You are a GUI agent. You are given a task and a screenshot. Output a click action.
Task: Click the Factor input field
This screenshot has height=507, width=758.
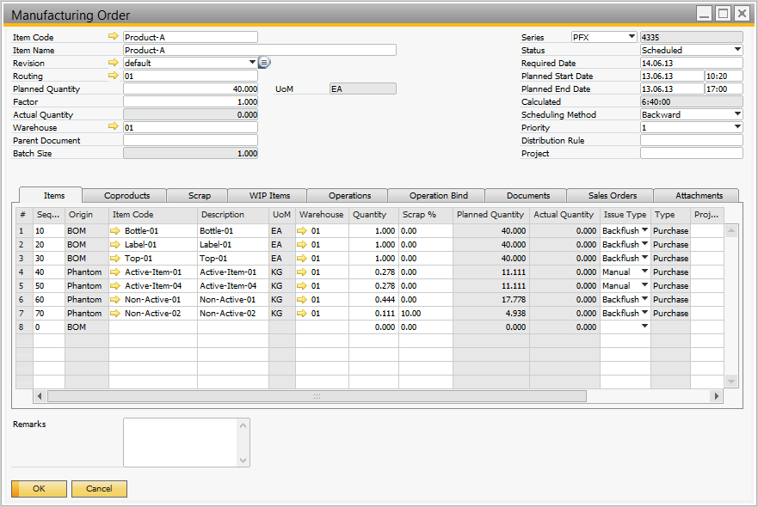(190, 102)
